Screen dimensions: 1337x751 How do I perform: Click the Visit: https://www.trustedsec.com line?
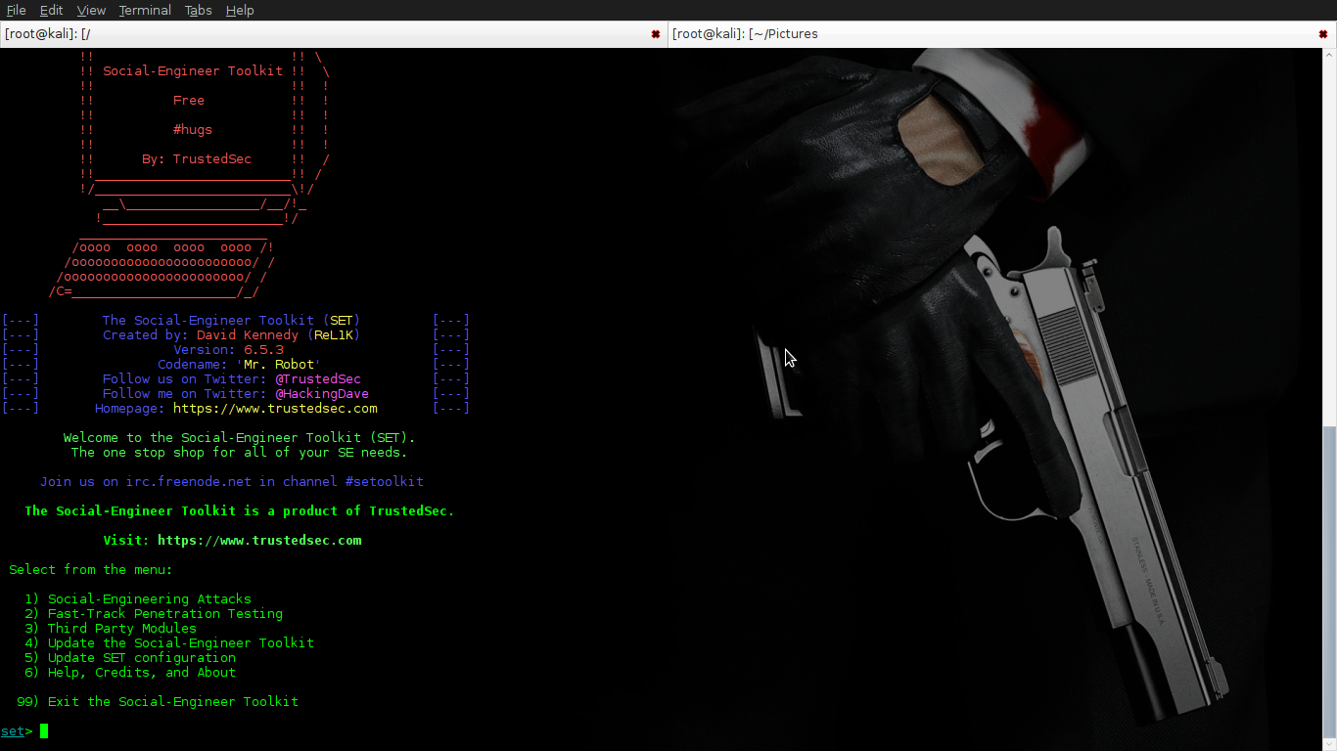click(x=232, y=541)
